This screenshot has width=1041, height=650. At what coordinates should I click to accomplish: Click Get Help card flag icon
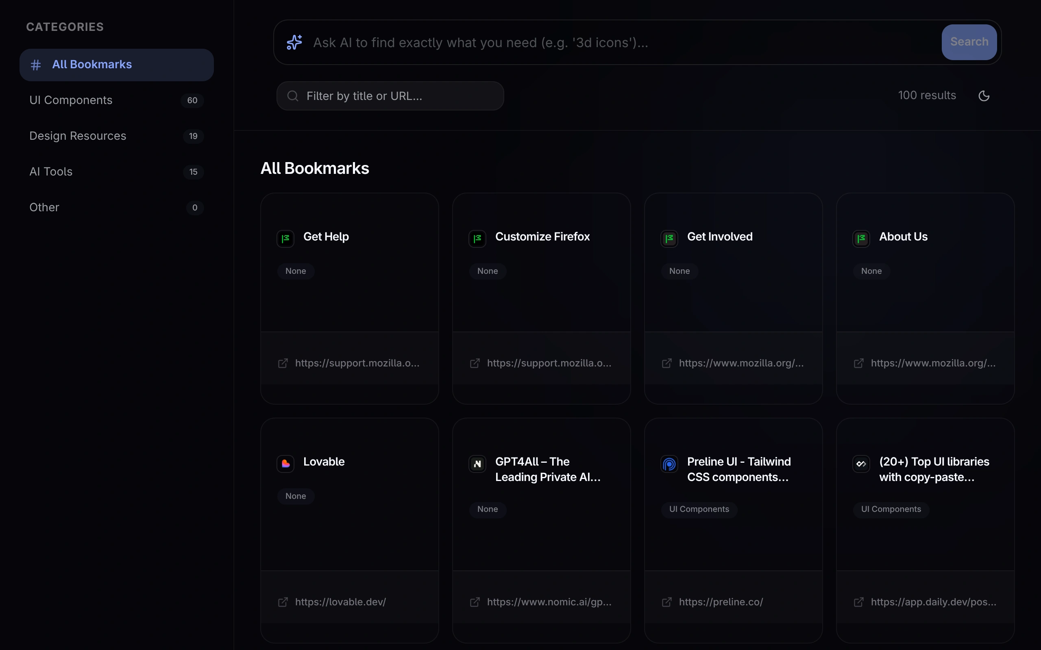tap(285, 238)
